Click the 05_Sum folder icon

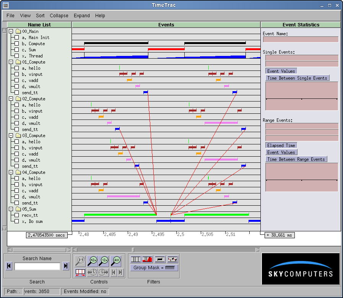pos(18,209)
